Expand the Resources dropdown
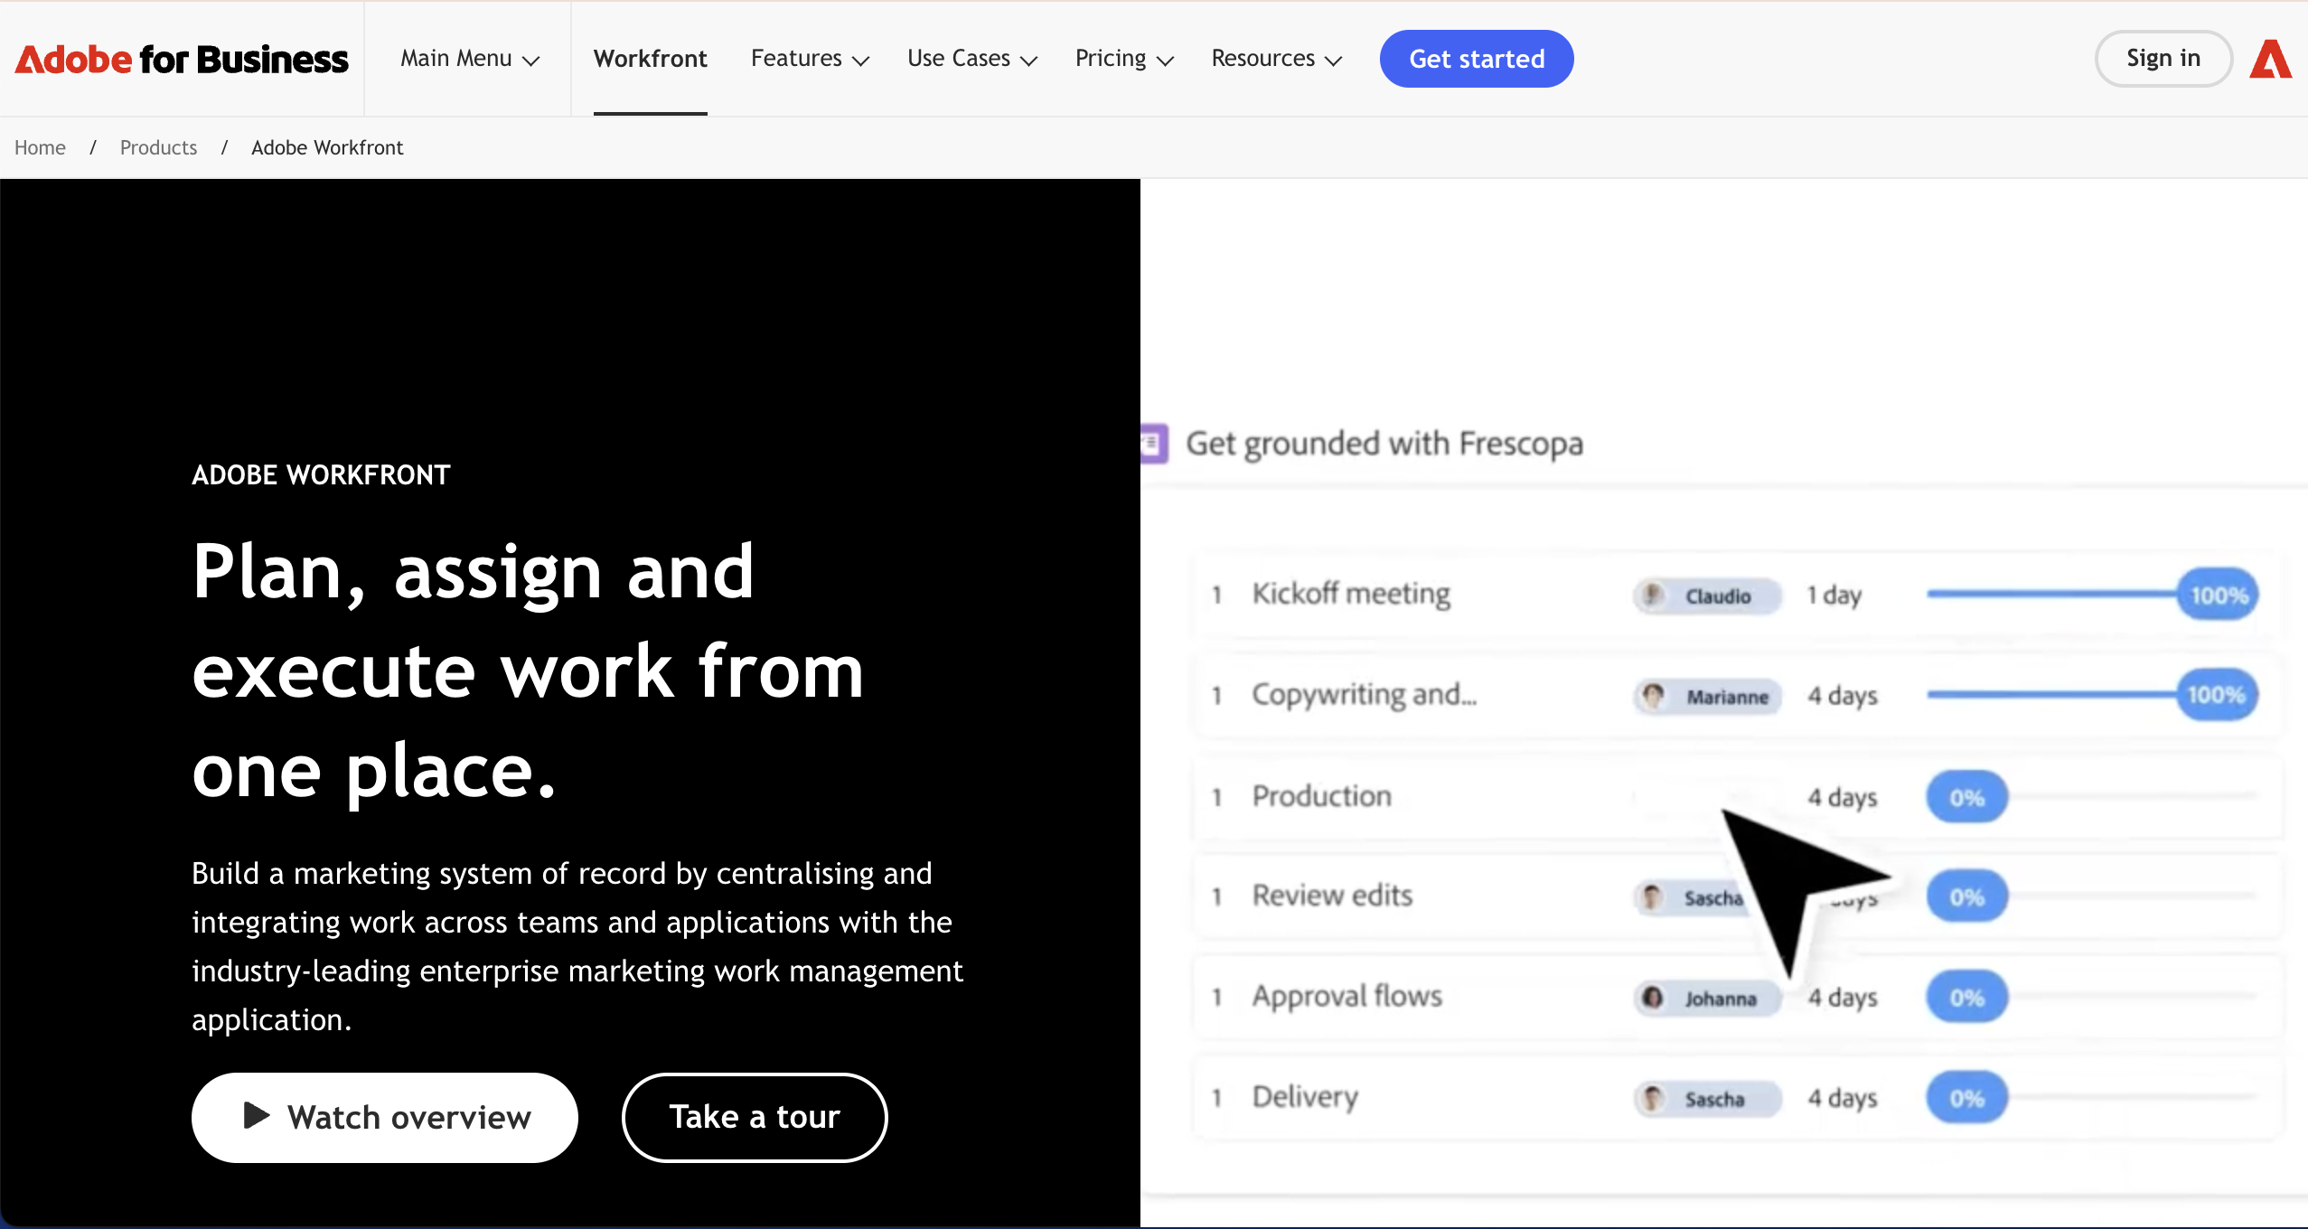The image size is (2308, 1229). coord(1276,59)
